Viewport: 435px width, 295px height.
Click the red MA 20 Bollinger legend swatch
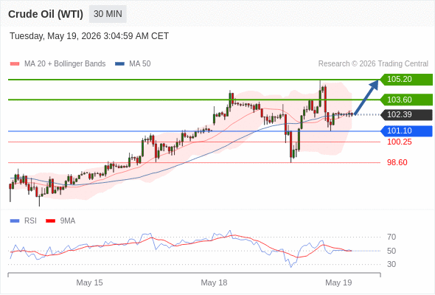tap(15, 64)
